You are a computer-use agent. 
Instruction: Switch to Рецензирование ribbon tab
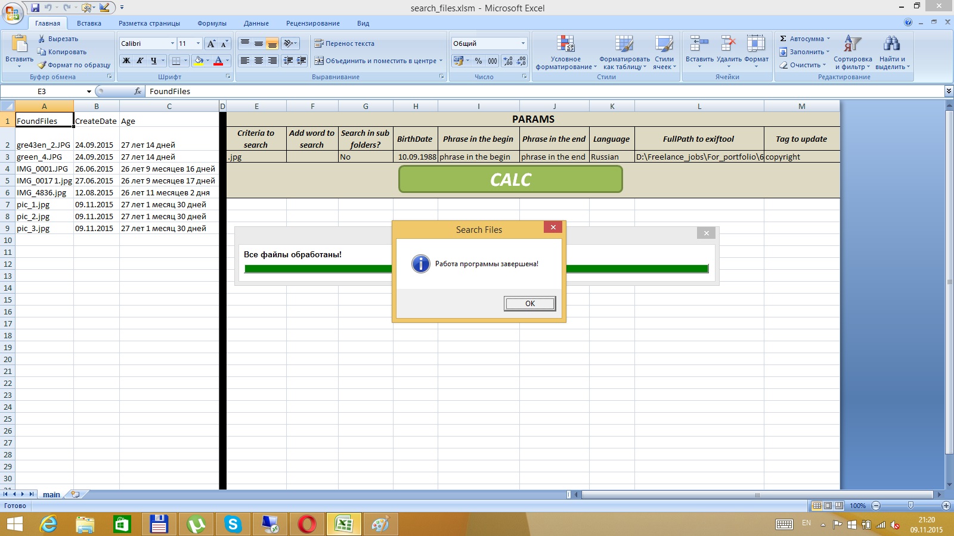pyautogui.click(x=313, y=23)
